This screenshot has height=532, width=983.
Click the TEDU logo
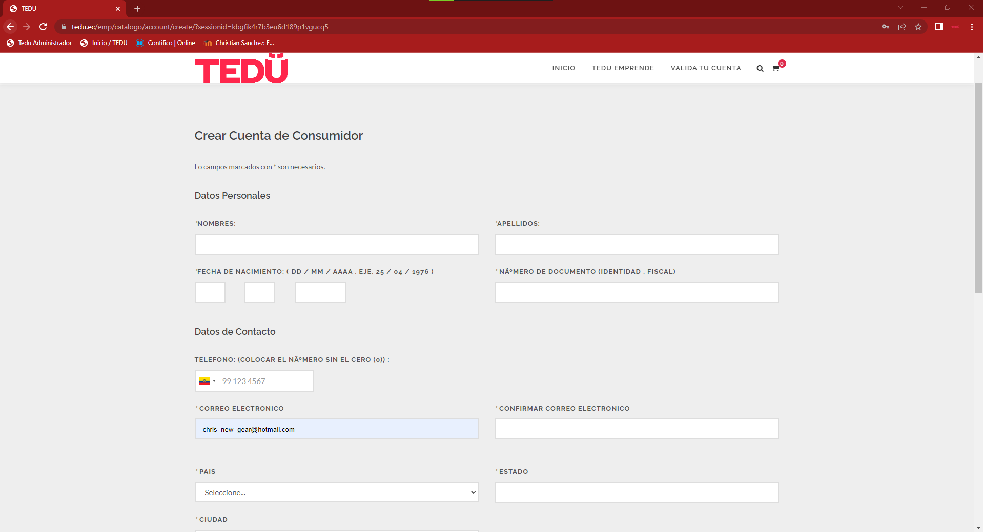click(241, 69)
